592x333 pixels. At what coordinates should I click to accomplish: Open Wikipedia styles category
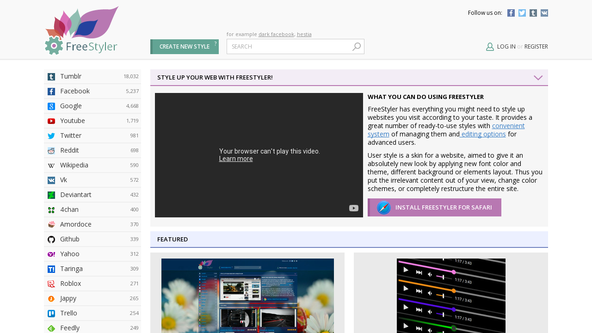coord(92,165)
